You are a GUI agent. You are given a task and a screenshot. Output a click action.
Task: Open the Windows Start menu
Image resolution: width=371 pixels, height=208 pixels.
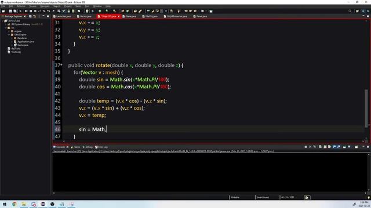tap(5, 204)
